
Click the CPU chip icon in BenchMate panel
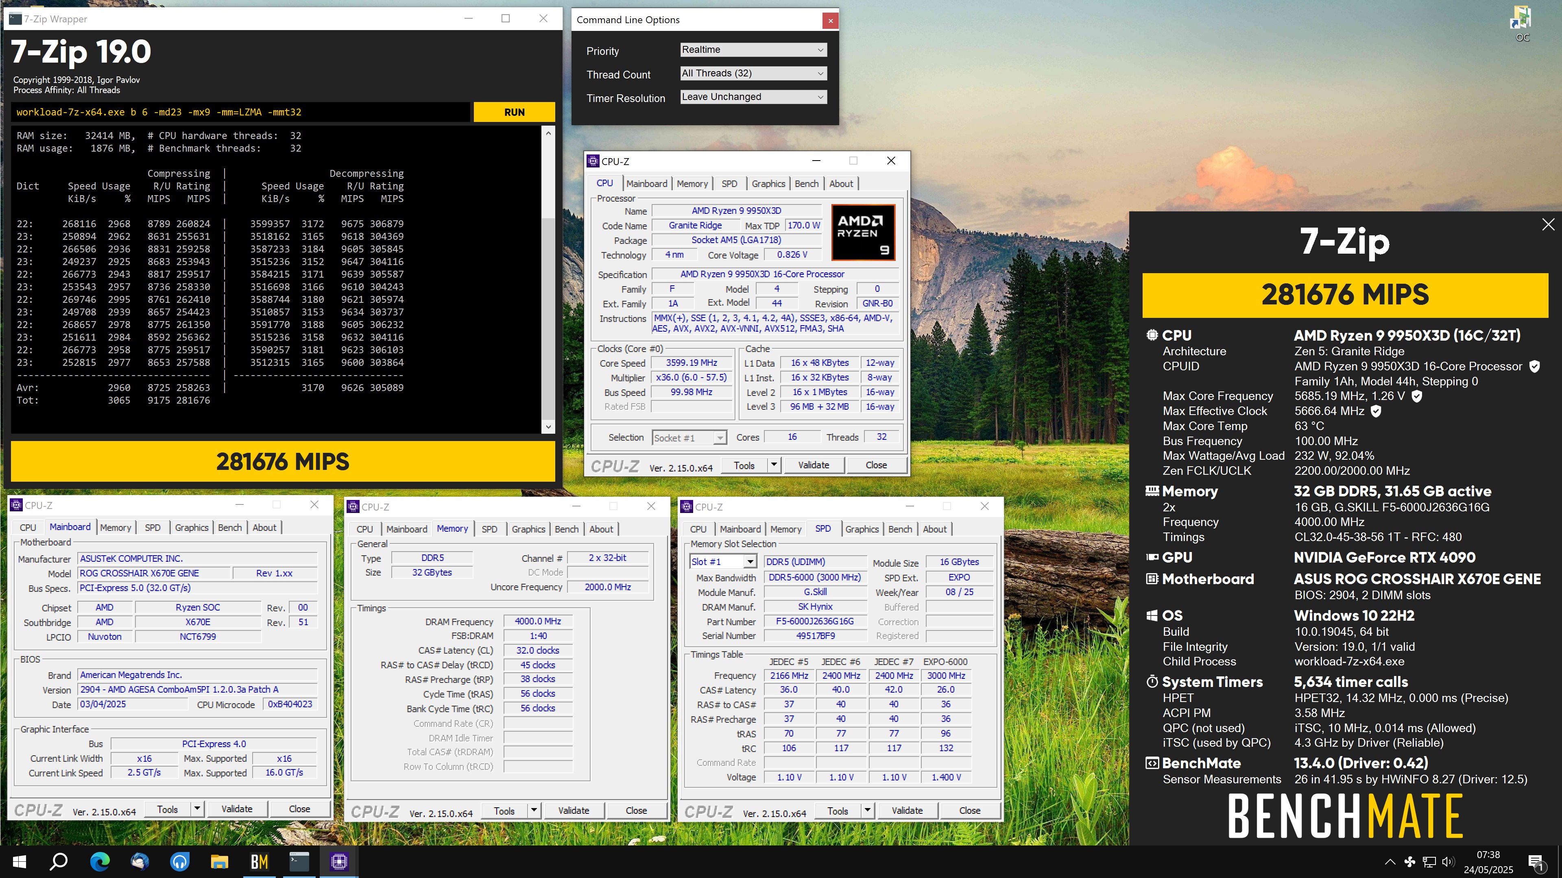[x=1152, y=335]
